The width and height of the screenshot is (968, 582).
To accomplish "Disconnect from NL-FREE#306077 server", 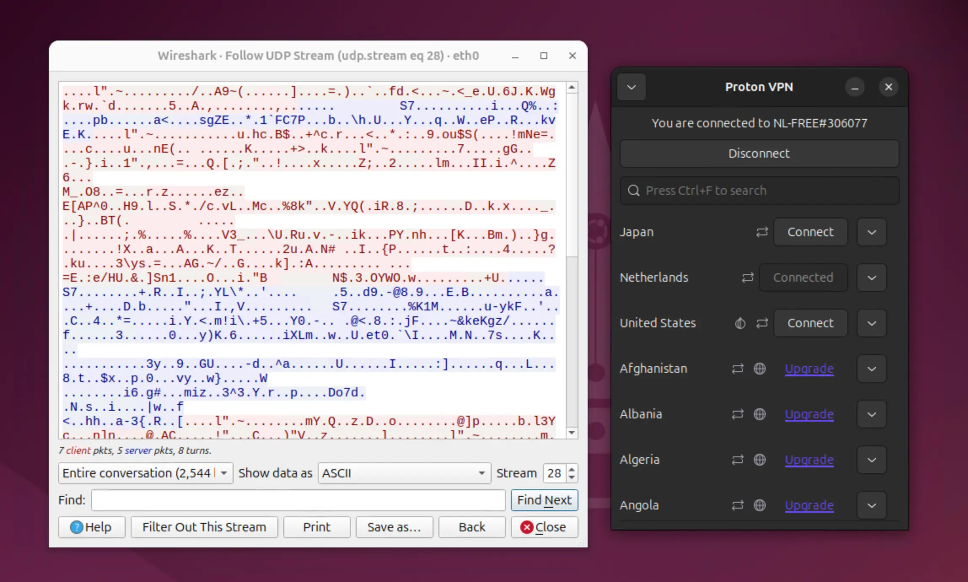I will pyautogui.click(x=758, y=154).
